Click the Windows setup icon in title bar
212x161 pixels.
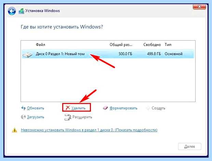click(x=21, y=11)
